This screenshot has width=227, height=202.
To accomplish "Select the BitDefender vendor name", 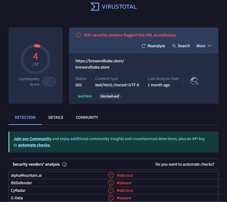I will [x=21, y=183].
